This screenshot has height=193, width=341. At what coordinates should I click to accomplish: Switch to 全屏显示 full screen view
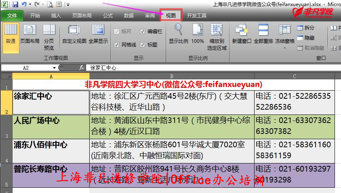click(x=98, y=34)
